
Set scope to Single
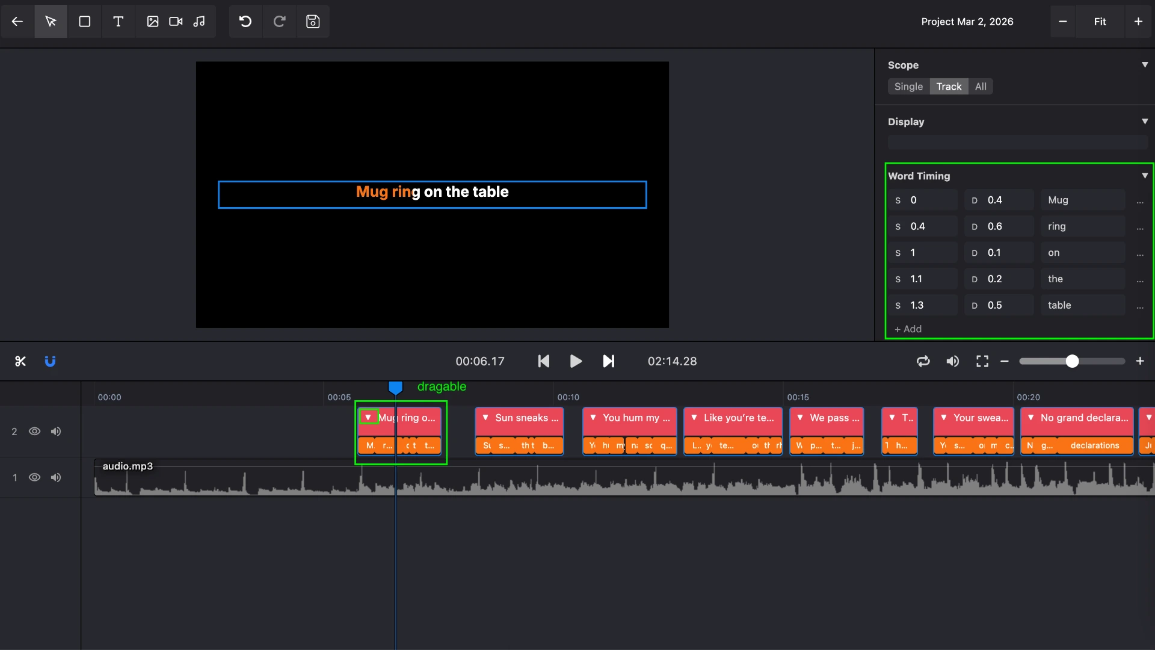(x=908, y=87)
